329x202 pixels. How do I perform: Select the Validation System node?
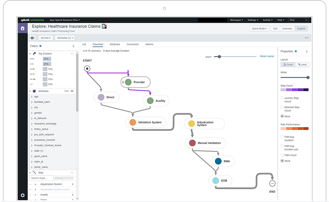(145, 122)
